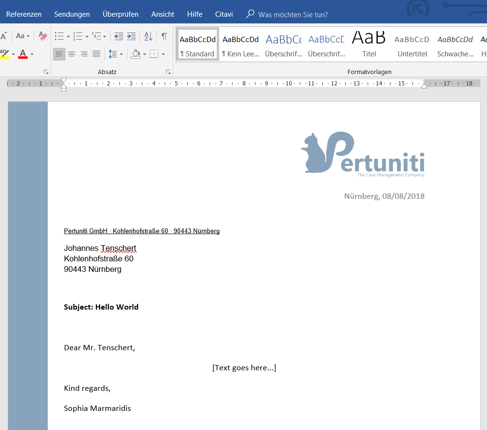Open the Hilfe tab
Image resolution: width=487 pixels, height=430 pixels.
point(195,14)
